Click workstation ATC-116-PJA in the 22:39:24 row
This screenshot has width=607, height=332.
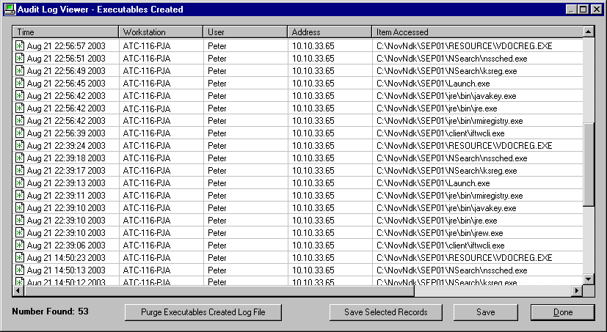[x=147, y=146]
